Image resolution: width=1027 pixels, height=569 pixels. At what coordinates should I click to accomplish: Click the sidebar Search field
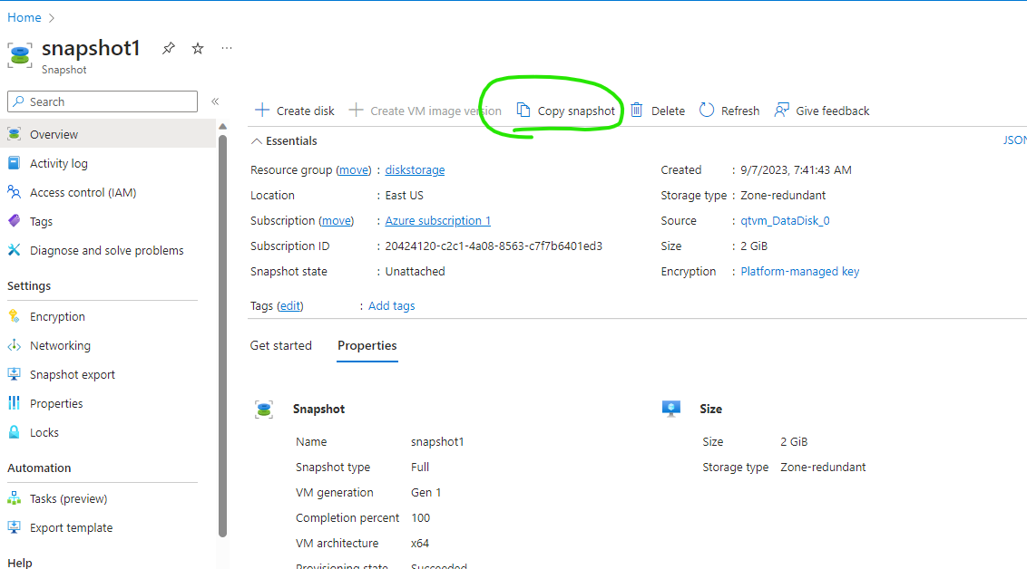click(103, 101)
